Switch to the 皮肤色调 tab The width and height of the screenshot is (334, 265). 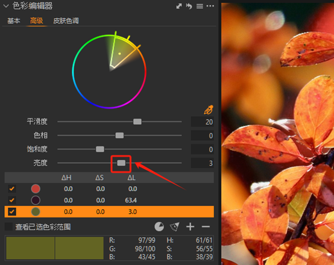(x=66, y=20)
